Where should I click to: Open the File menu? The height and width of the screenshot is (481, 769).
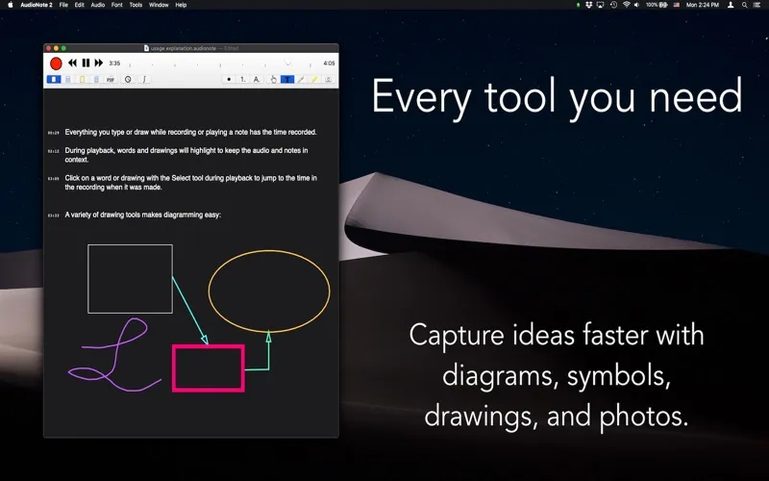click(63, 5)
